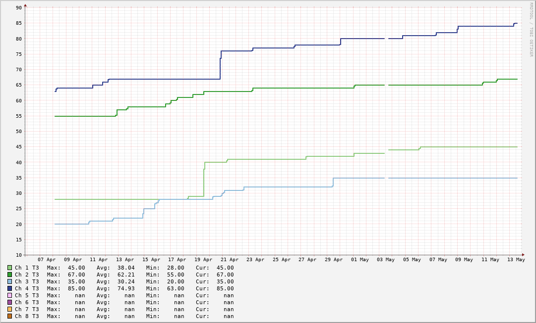Click the 07 Apr date label on x-axis
536x323 pixels.
tap(47, 260)
